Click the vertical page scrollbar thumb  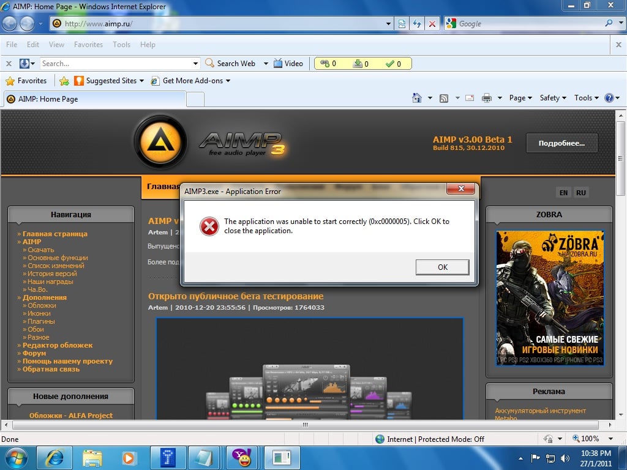[620, 159]
